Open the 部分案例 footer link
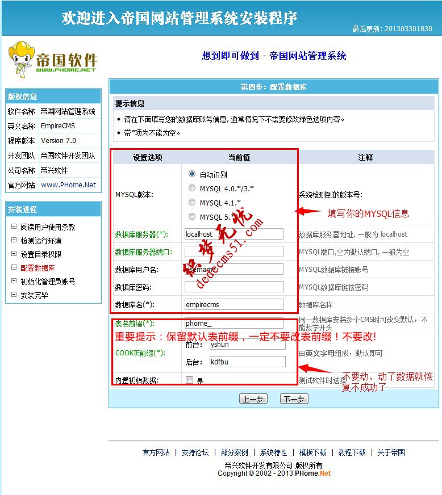This screenshot has width=442, height=495. (x=235, y=452)
